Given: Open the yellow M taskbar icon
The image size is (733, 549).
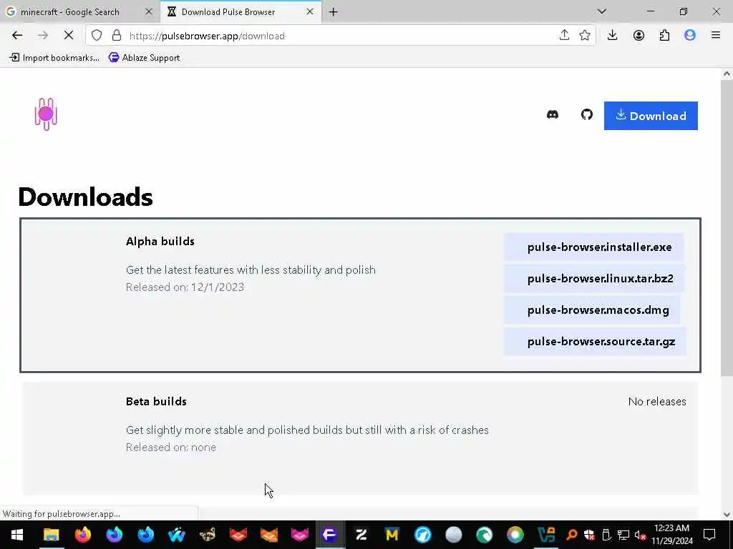Looking at the screenshot, I should [392, 535].
